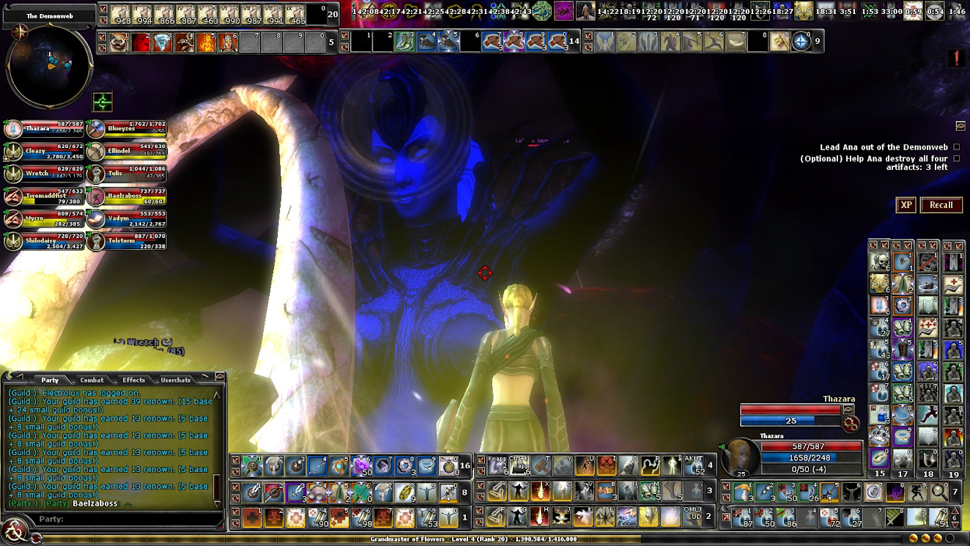970x546 pixels.
Task: Use the potion with count 87 on hotbar 6
Action: [743, 517]
